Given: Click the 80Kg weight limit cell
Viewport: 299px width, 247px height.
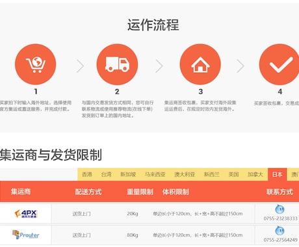Looking at the screenshot, I should (x=133, y=235).
